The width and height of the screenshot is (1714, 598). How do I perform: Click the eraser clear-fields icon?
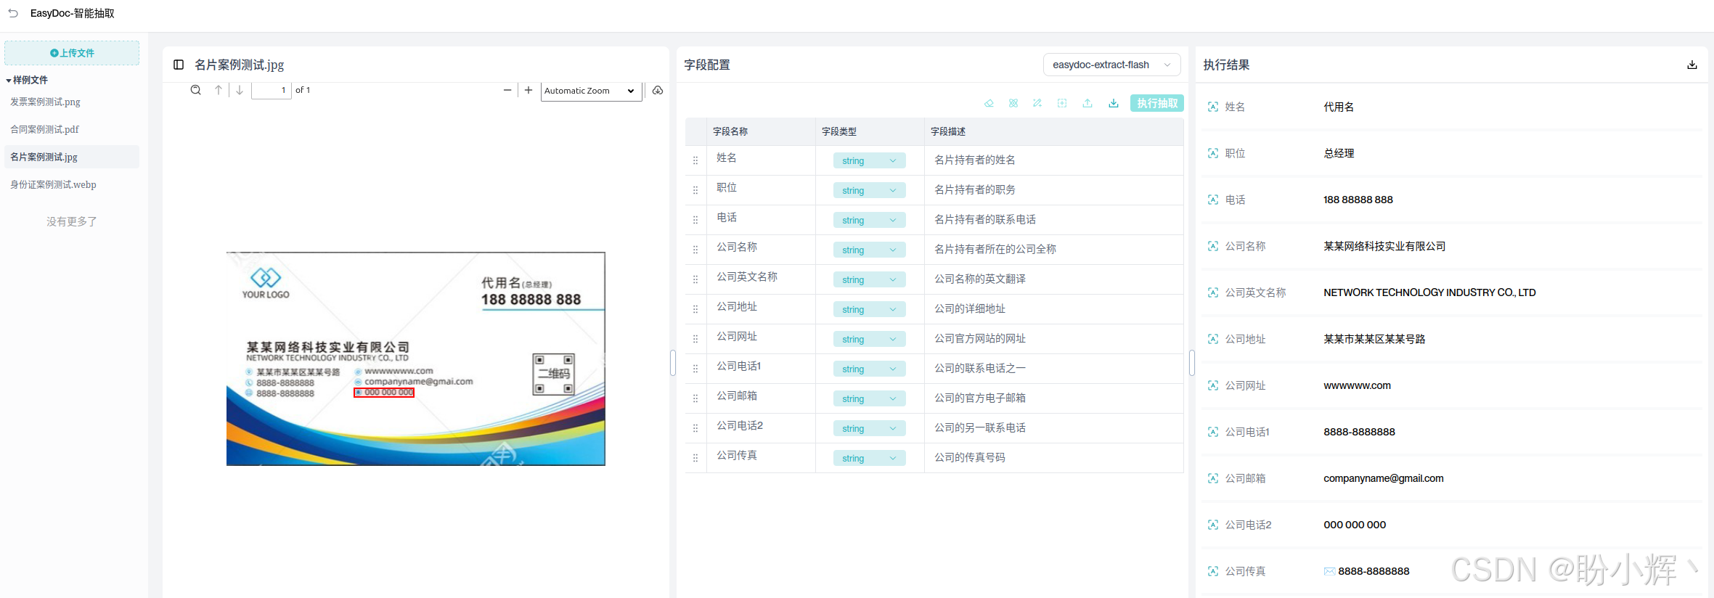pyautogui.click(x=989, y=103)
